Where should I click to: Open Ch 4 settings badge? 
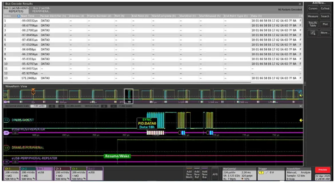[x=79, y=174]
